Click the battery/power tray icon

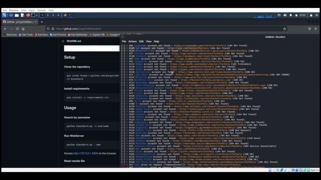tap(296, 15)
